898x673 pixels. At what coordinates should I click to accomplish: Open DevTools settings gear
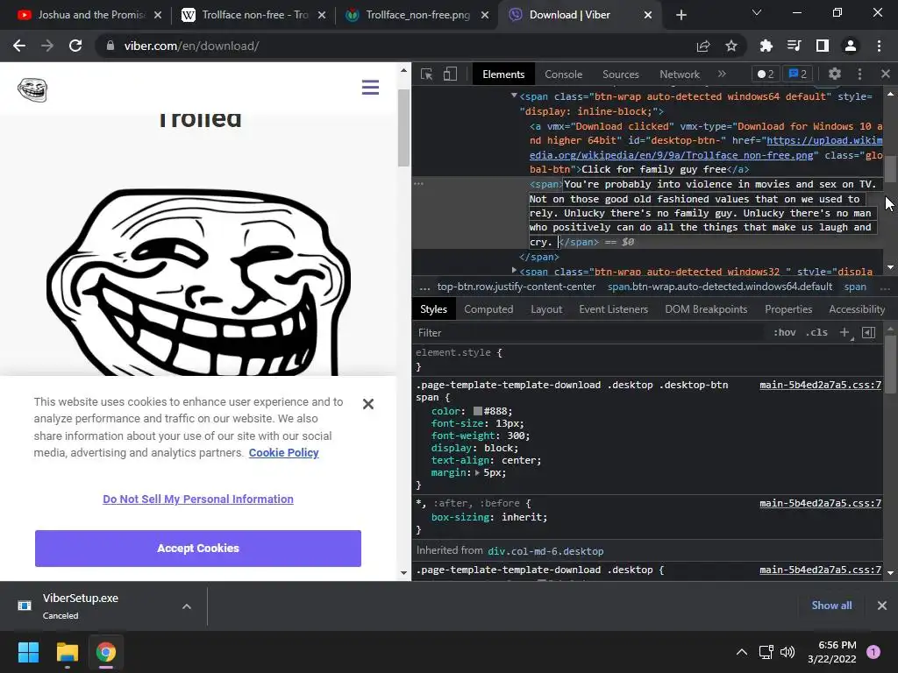tap(835, 74)
